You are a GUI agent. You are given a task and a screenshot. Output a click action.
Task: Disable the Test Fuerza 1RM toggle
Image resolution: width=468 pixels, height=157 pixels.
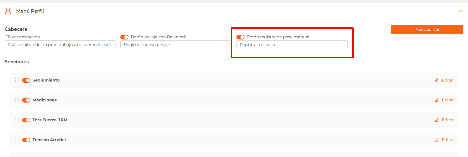coord(26,120)
